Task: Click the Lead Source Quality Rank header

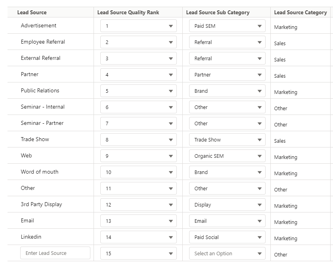Action: (x=128, y=12)
